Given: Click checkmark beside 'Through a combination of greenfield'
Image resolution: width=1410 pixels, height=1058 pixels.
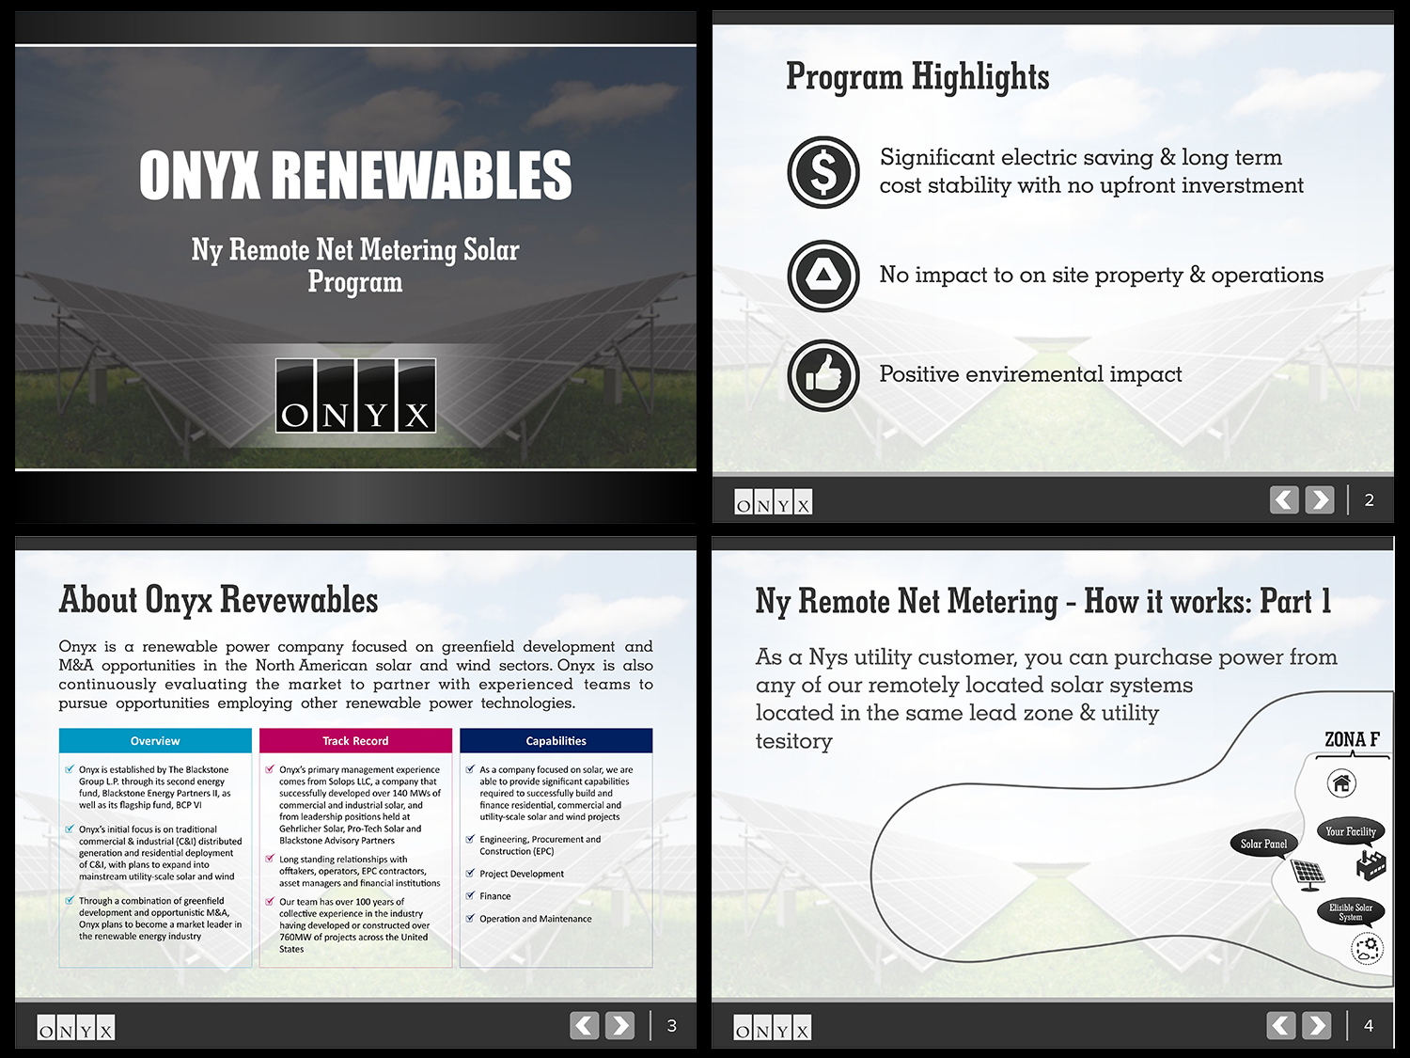Looking at the screenshot, I should [70, 900].
